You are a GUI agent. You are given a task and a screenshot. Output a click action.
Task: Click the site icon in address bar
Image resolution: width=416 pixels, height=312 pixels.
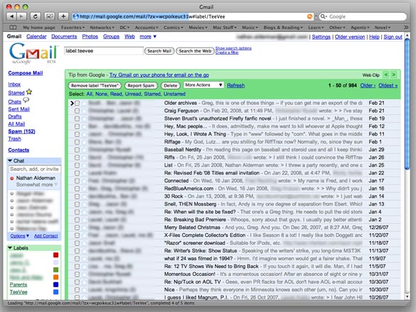(x=76, y=16)
